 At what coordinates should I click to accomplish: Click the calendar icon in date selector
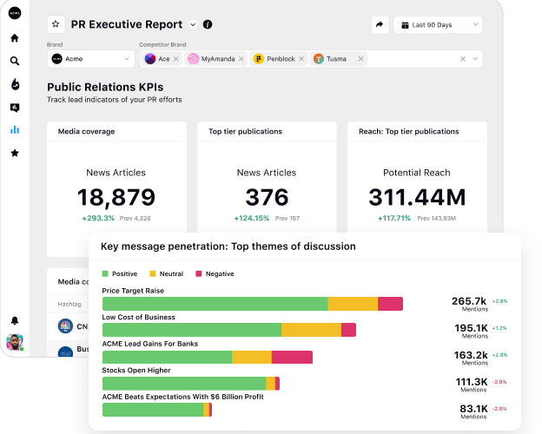[x=405, y=25]
